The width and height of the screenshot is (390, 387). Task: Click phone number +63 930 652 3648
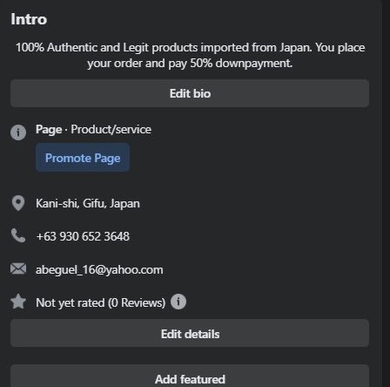pyautogui.click(x=83, y=236)
